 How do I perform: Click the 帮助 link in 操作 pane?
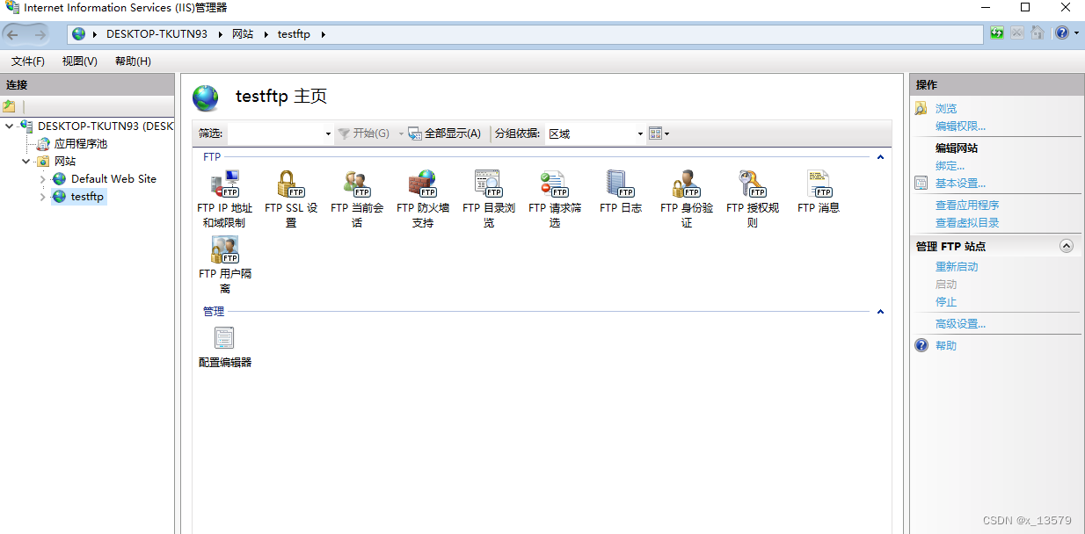coord(946,346)
